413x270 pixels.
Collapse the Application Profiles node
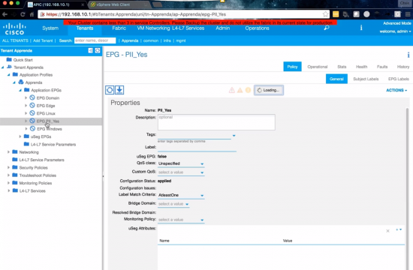(8, 75)
